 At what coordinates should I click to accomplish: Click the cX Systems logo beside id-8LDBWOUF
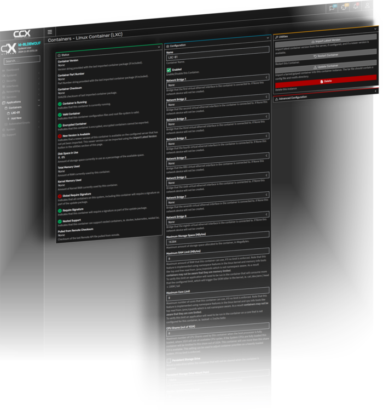click(x=9, y=49)
